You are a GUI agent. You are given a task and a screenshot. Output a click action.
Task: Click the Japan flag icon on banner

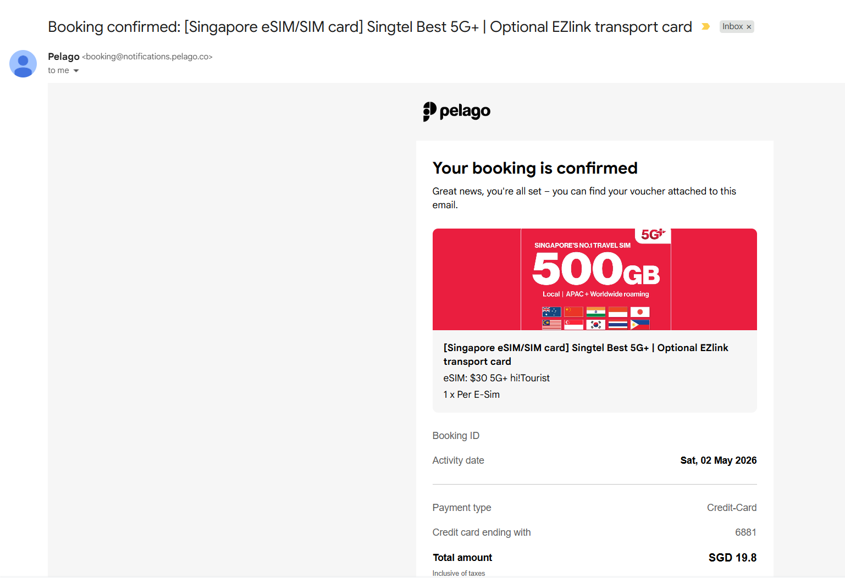pos(640,312)
